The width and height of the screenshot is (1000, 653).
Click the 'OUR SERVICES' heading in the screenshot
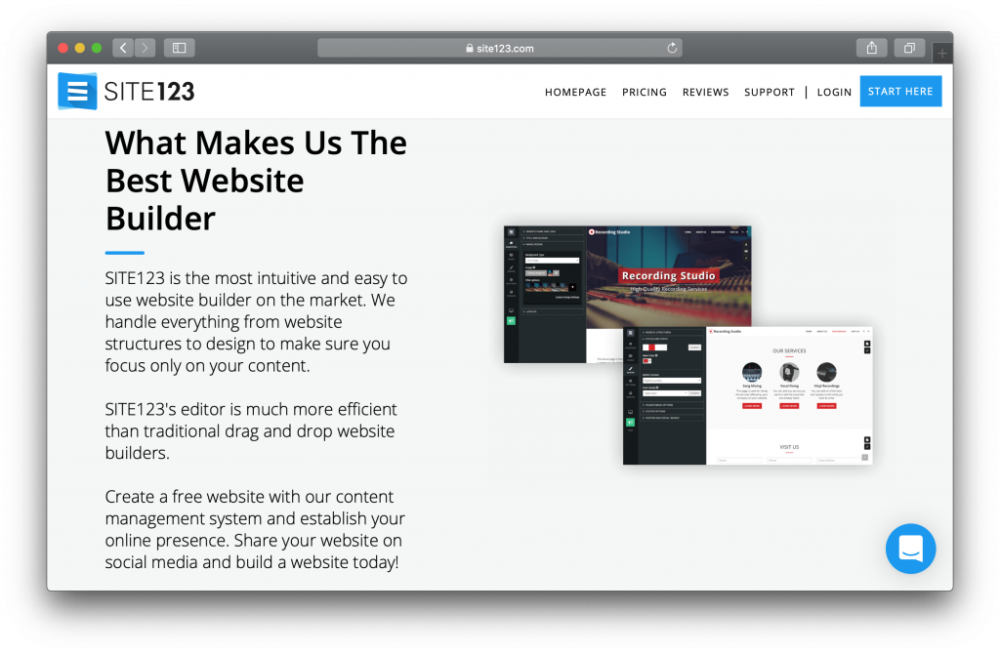[789, 350]
